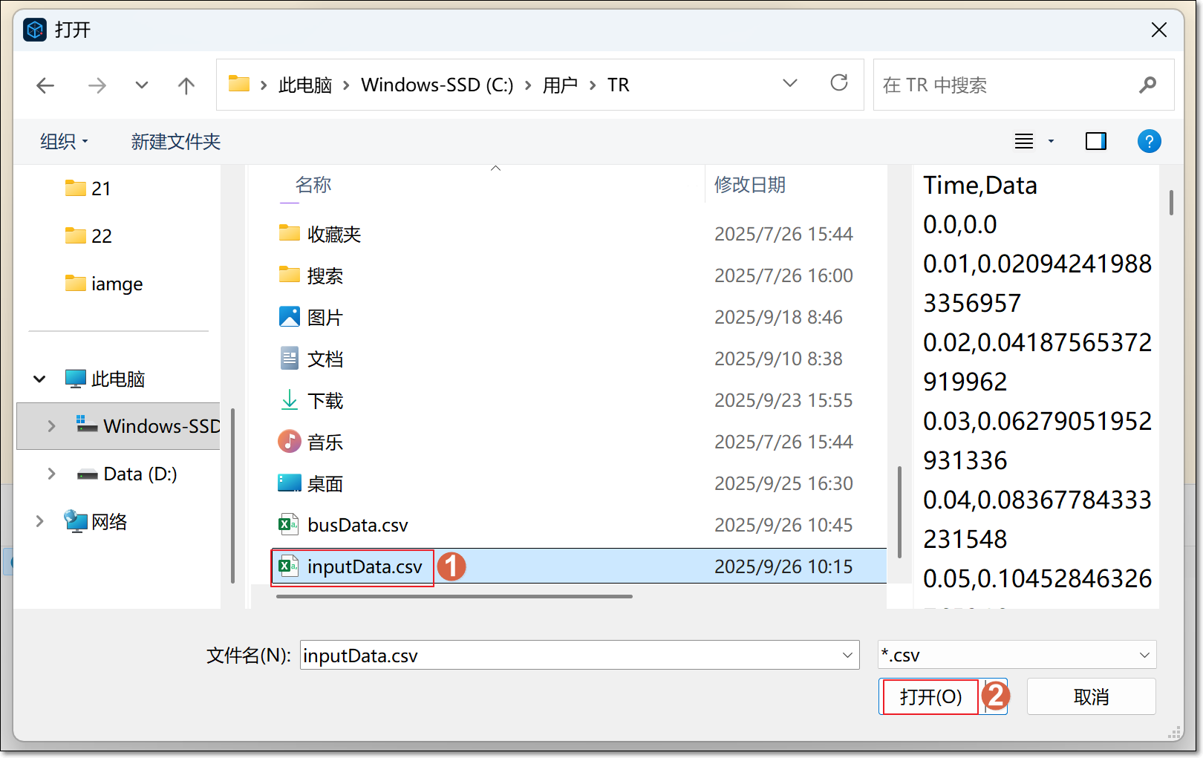Select the busData.csv file
1203x758 pixels.
coord(357,526)
